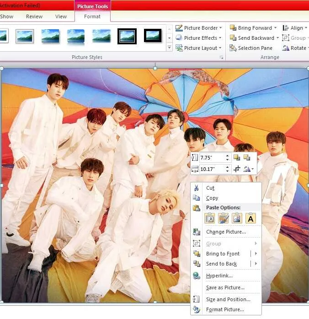Click the shape width field showing 10.17"
This screenshot has width=309, height=319.
212,169
